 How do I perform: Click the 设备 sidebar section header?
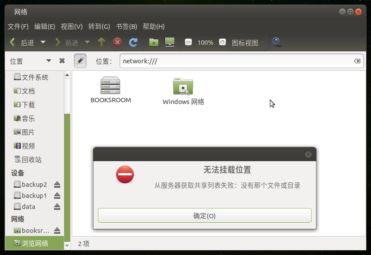(x=18, y=173)
